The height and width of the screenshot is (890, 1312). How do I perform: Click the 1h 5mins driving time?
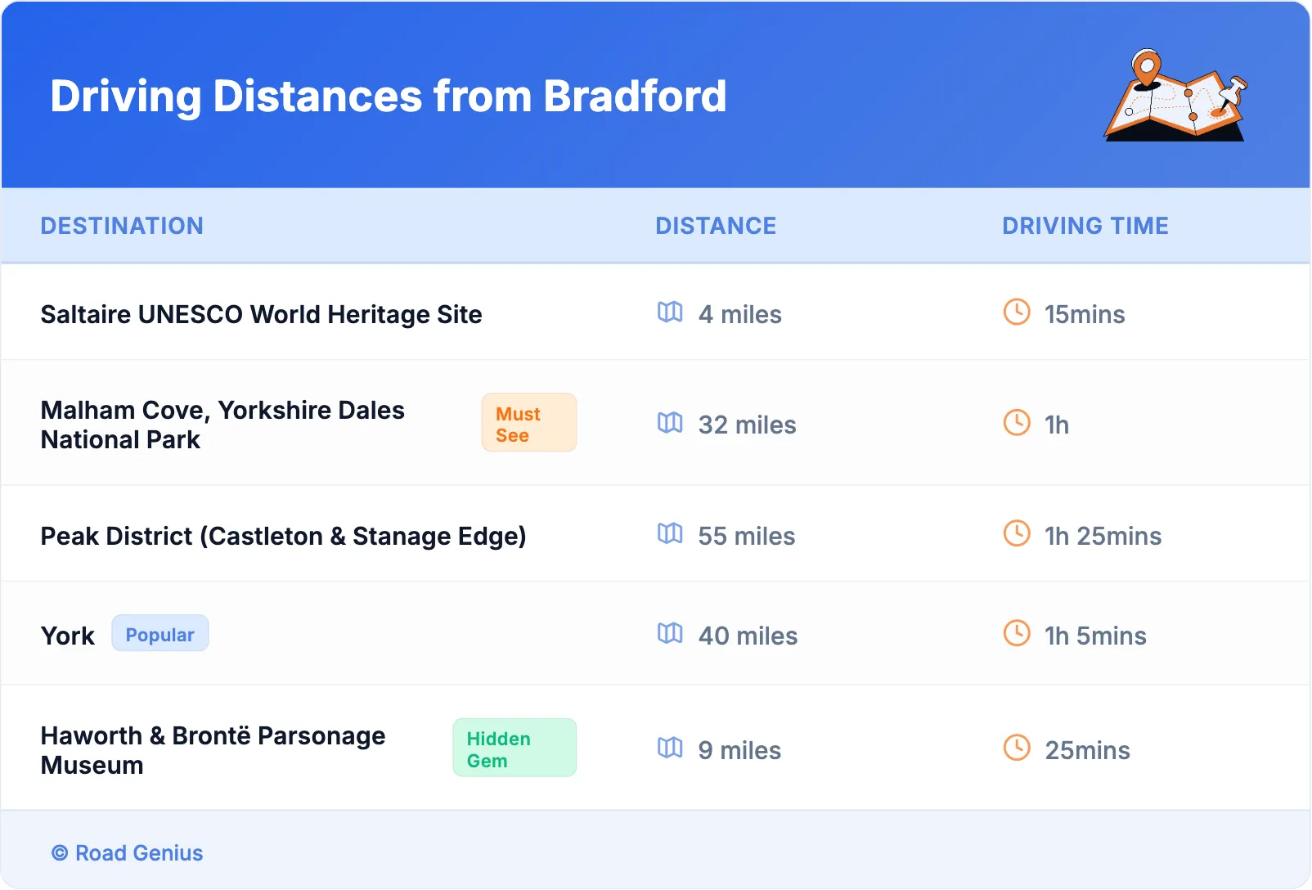1095,636
